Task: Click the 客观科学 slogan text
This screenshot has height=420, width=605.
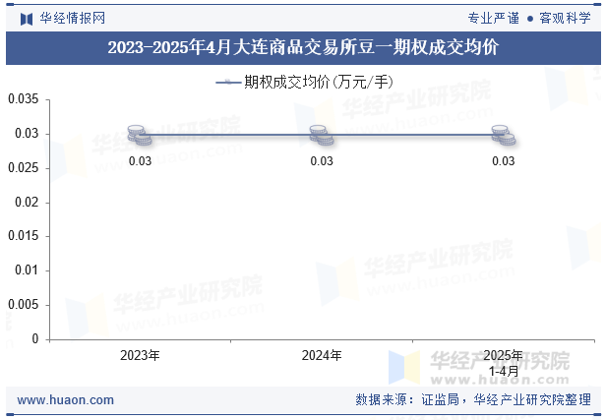Action: pyautogui.click(x=565, y=18)
